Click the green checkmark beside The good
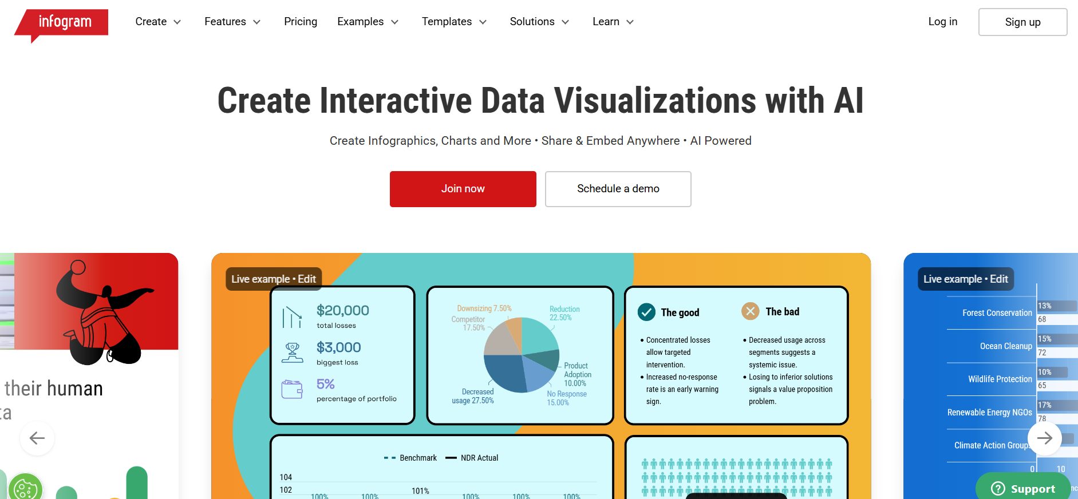 tap(646, 312)
